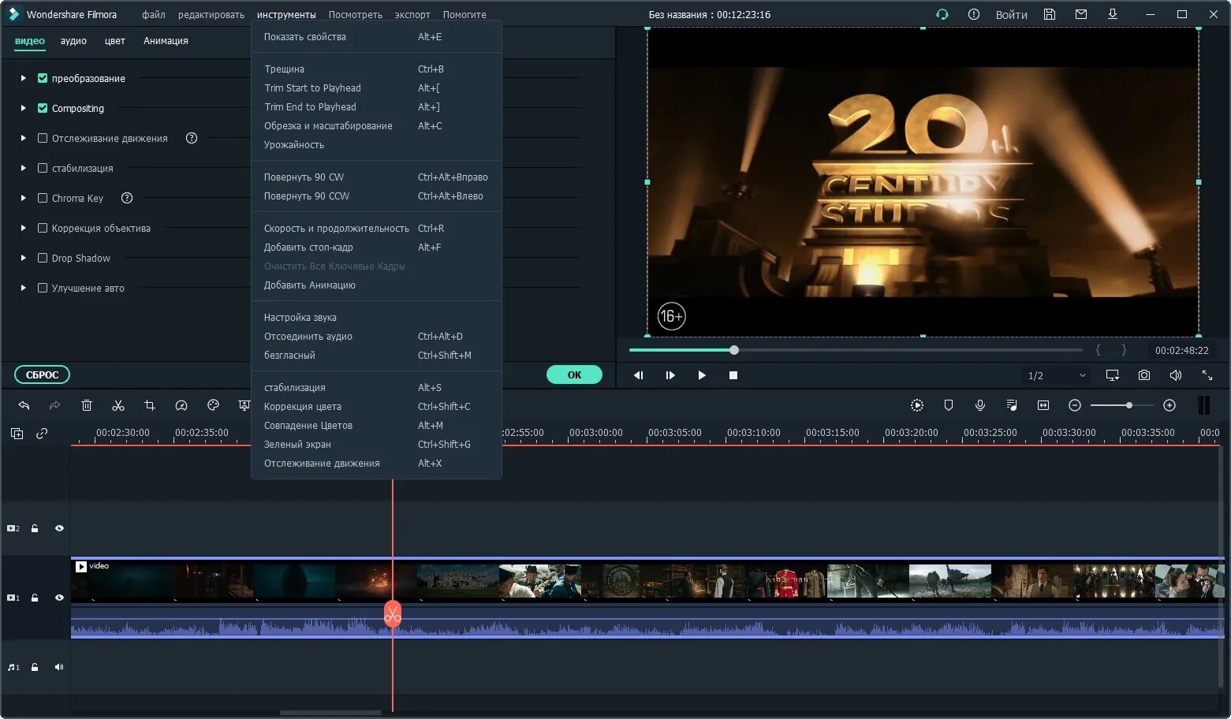1231x719 pixels.
Task: Open preview quality 1/2 dropdown
Action: coord(1057,375)
